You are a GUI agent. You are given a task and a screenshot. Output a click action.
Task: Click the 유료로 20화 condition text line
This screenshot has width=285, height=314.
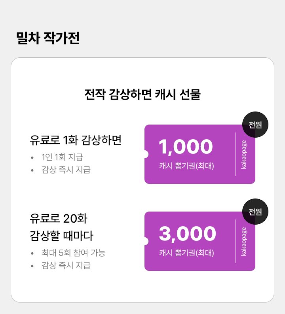coord(59,218)
